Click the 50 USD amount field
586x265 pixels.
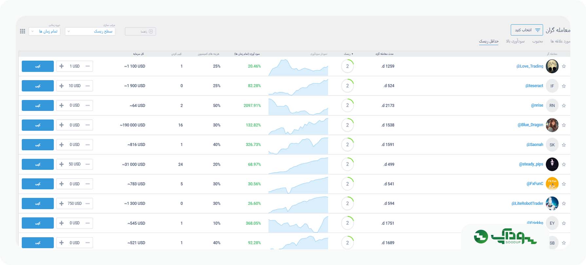(75, 164)
